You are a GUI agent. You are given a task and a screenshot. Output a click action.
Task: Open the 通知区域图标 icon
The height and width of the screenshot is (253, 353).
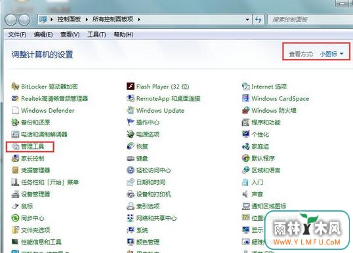246,206
